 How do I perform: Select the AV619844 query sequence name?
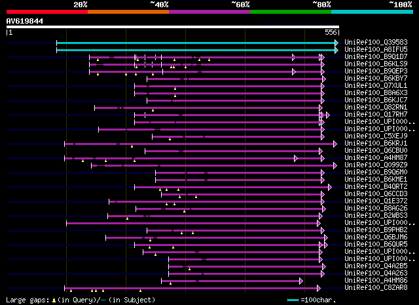[x=25, y=21]
